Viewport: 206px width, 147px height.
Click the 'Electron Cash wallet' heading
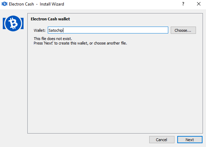[50, 19]
